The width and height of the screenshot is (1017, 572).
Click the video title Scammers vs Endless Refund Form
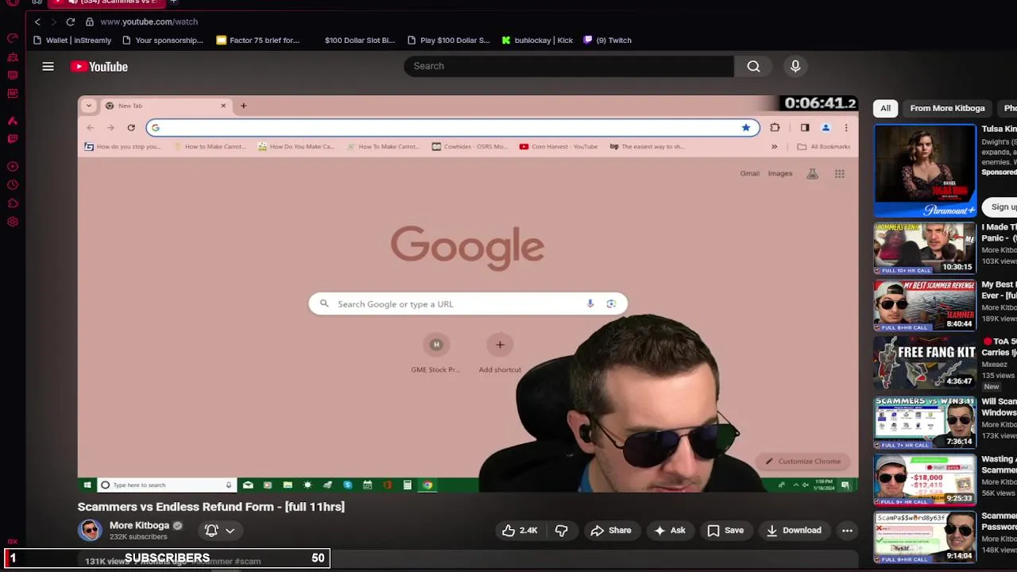point(211,507)
